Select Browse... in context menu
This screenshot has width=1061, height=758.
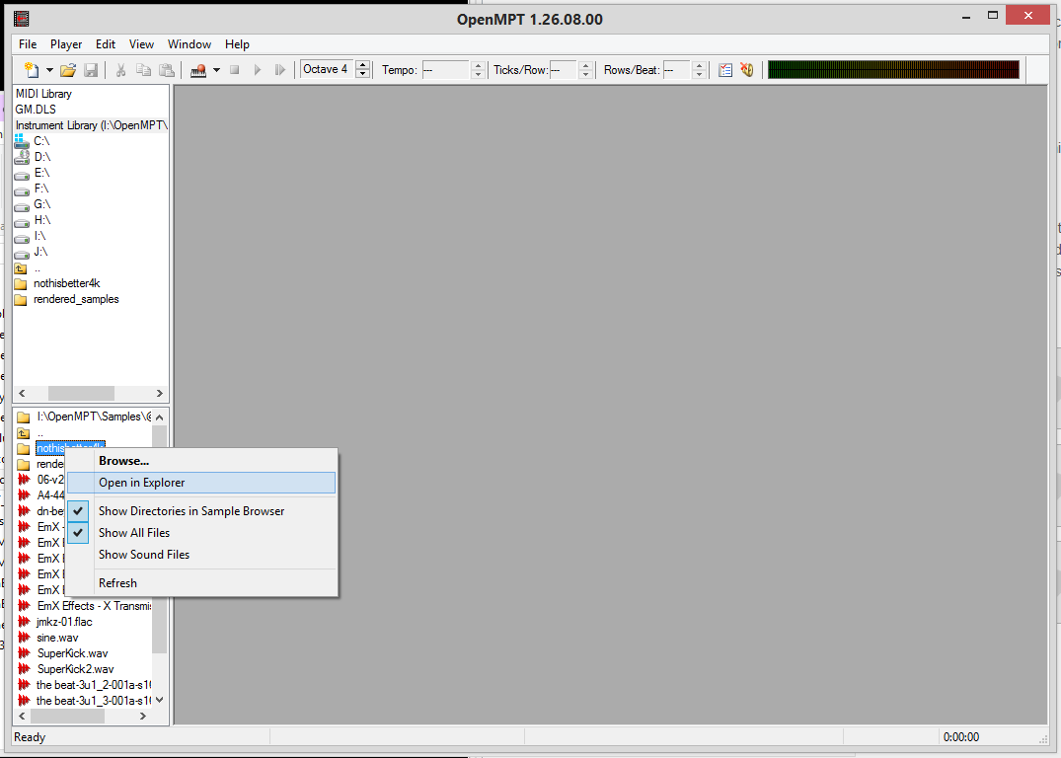201,461
